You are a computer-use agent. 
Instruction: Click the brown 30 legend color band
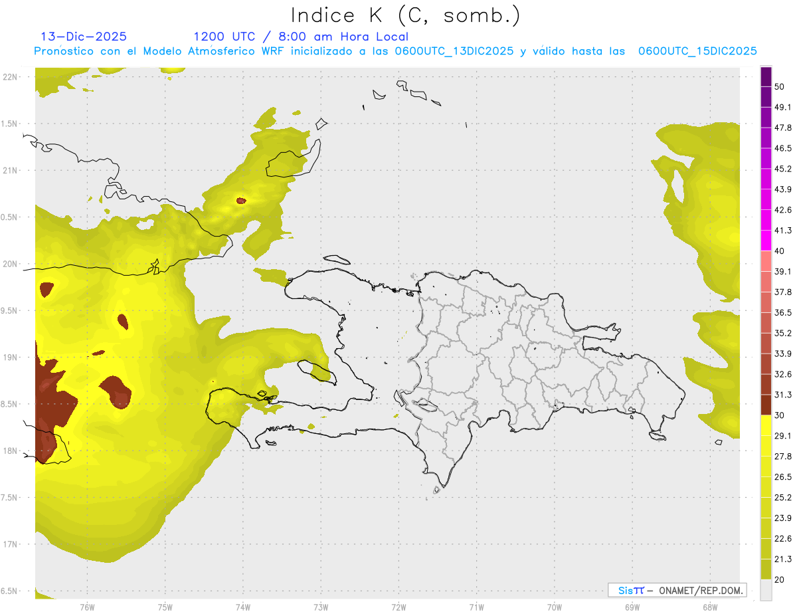[x=766, y=405]
